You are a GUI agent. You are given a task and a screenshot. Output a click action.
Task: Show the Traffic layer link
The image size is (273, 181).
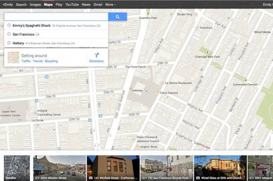(x=26, y=61)
